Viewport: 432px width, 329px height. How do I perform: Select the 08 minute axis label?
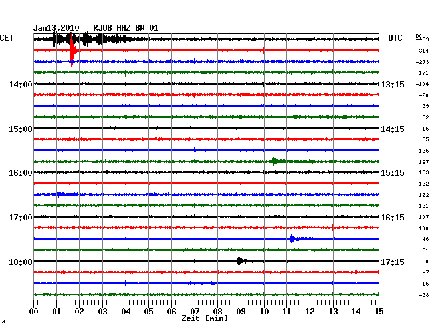[x=217, y=312]
